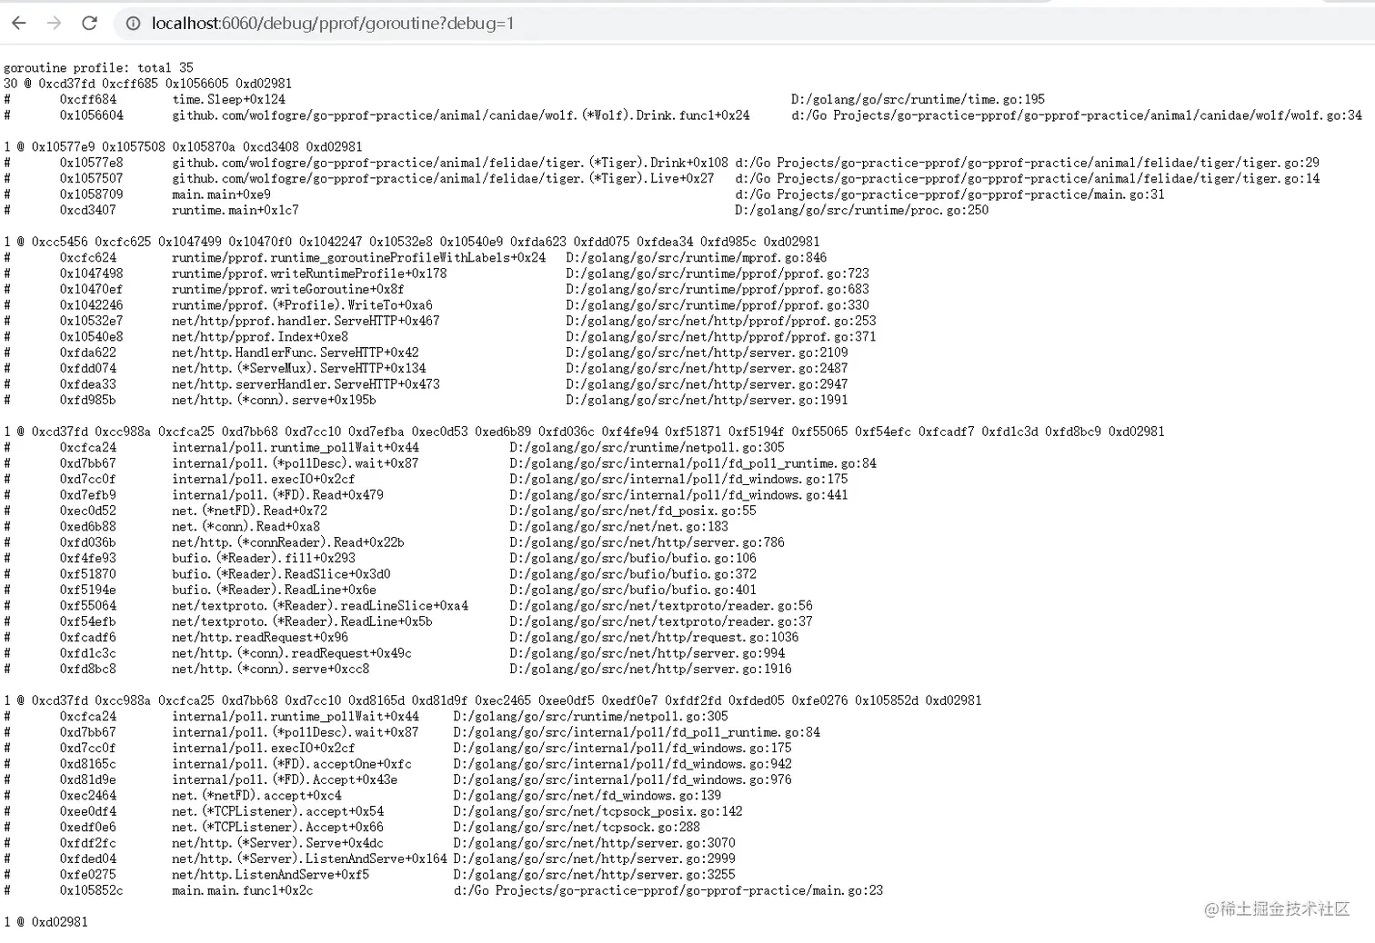This screenshot has height=943, width=1375.
Task: Click net/http.HandlerFunc.ServeHTTP+0x42 entry
Action: point(296,352)
